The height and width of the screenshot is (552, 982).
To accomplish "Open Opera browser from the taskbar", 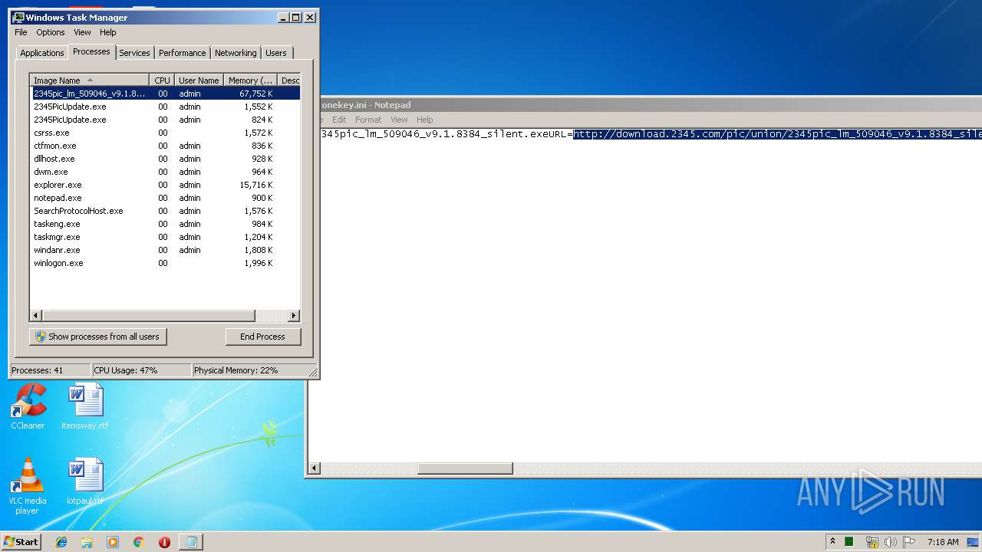I will [164, 542].
